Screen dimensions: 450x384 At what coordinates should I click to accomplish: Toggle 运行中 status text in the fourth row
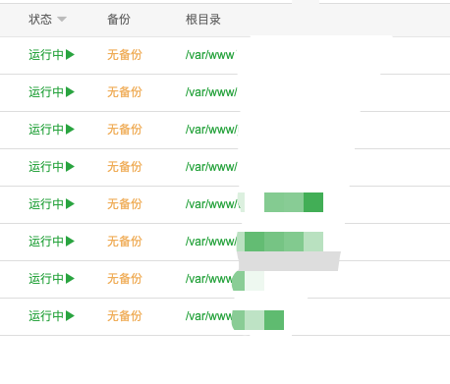46,167
